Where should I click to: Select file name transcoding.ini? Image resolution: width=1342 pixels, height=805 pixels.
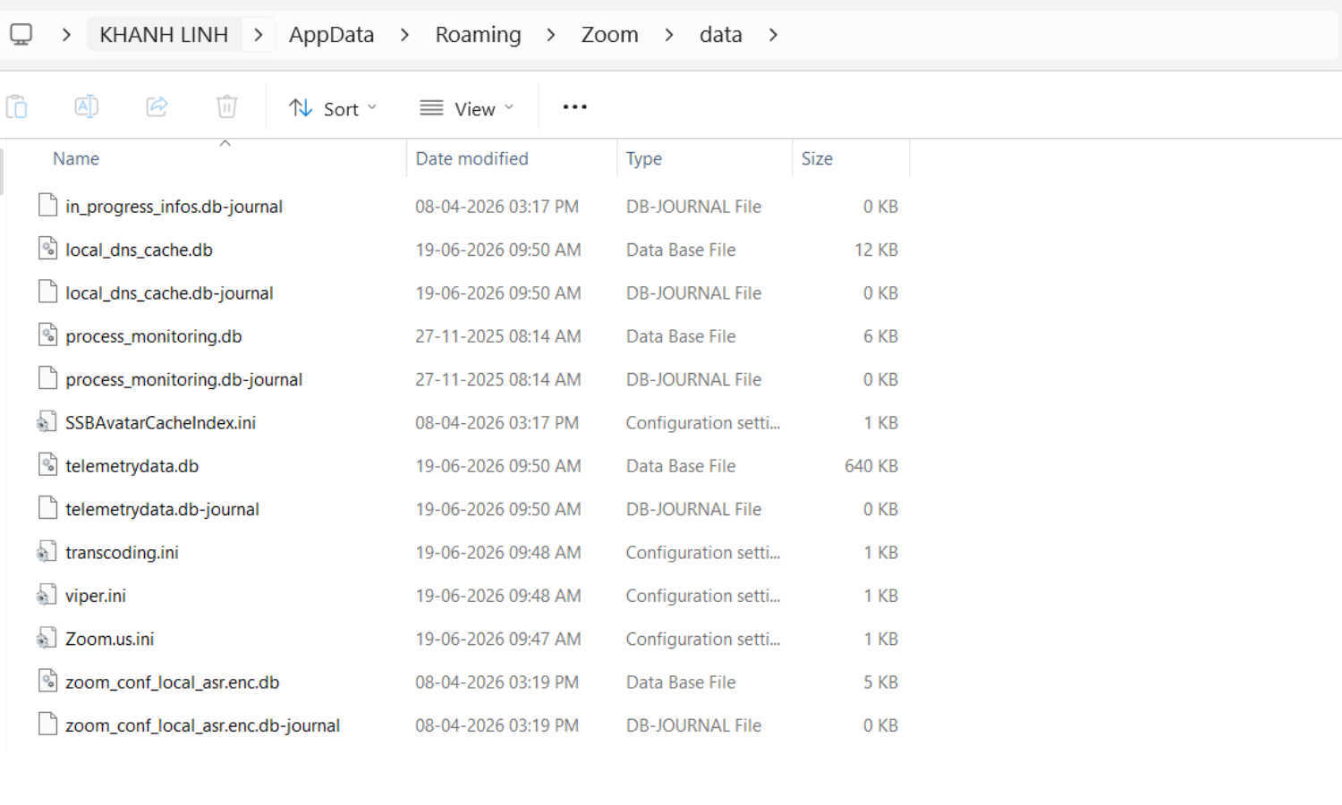pos(122,553)
